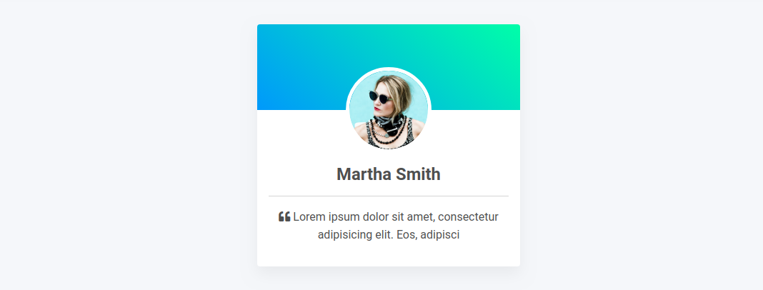Screen dimensions: 763x290
Task: Click the word "adipisci" ending the quote
Action: coord(440,235)
